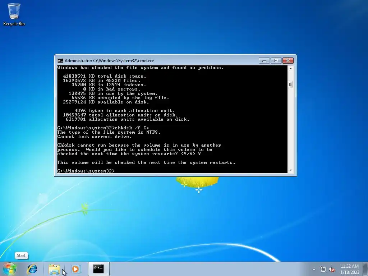The width and height of the screenshot is (368, 276).
Task: Click the Windows Start orb
Action: click(x=10, y=269)
